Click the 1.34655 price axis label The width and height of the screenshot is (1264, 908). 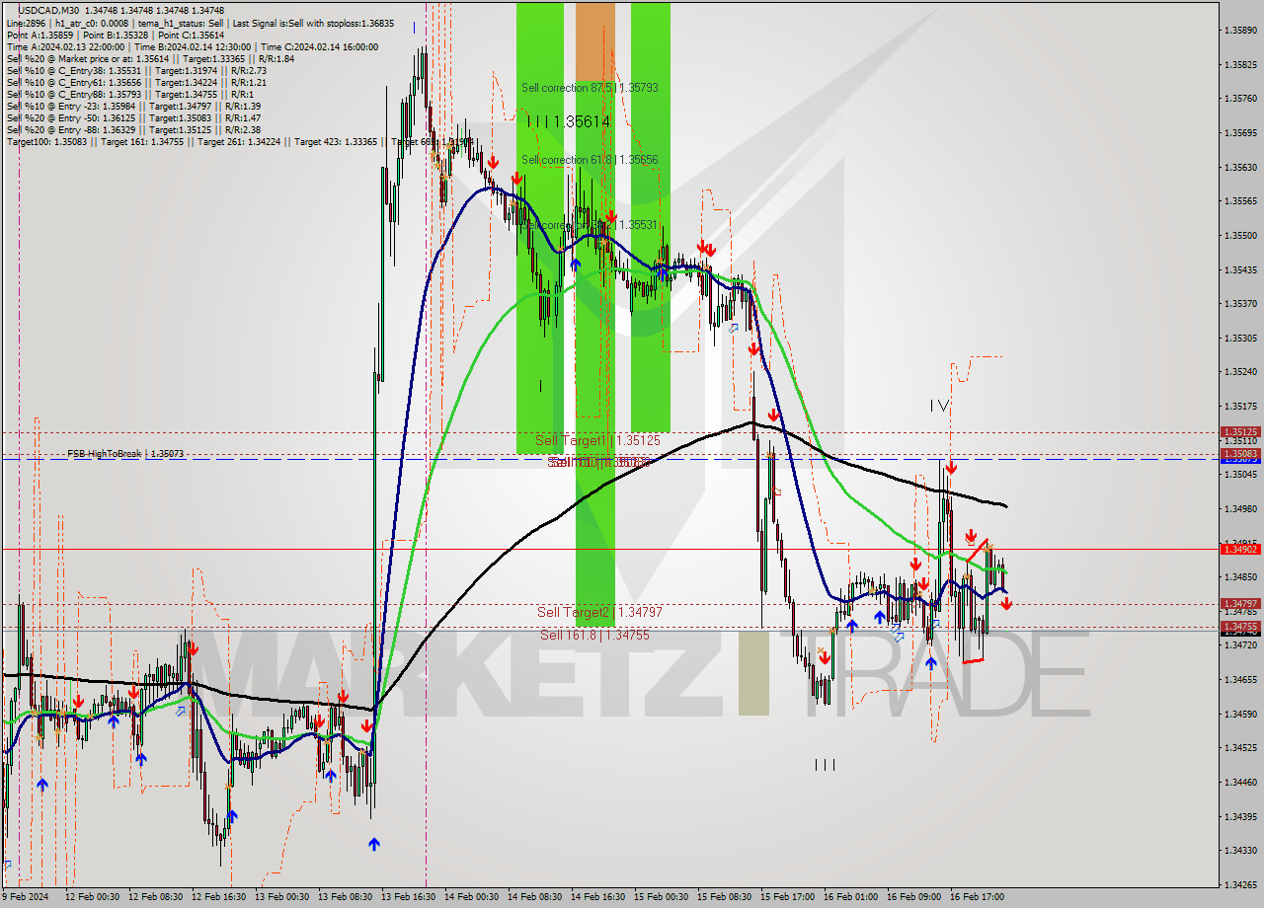pos(1240,680)
